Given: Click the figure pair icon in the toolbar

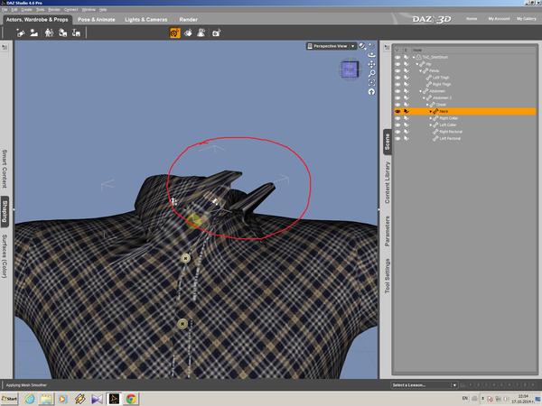Looking at the screenshot, I should (49, 33).
